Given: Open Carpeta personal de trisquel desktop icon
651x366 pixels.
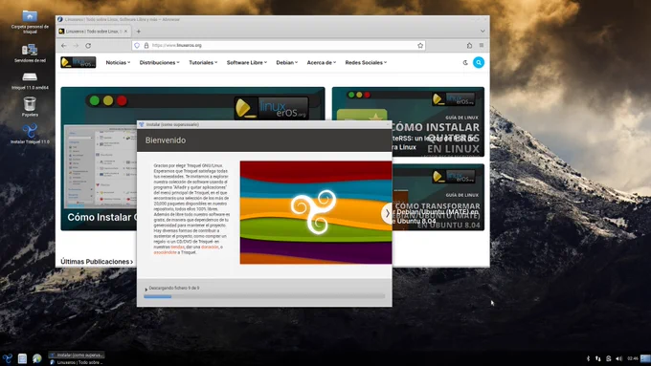Looking at the screenshot, I should click(x=30, y=22).
